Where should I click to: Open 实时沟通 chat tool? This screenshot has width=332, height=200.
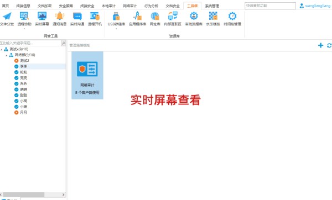coord(77,19)
